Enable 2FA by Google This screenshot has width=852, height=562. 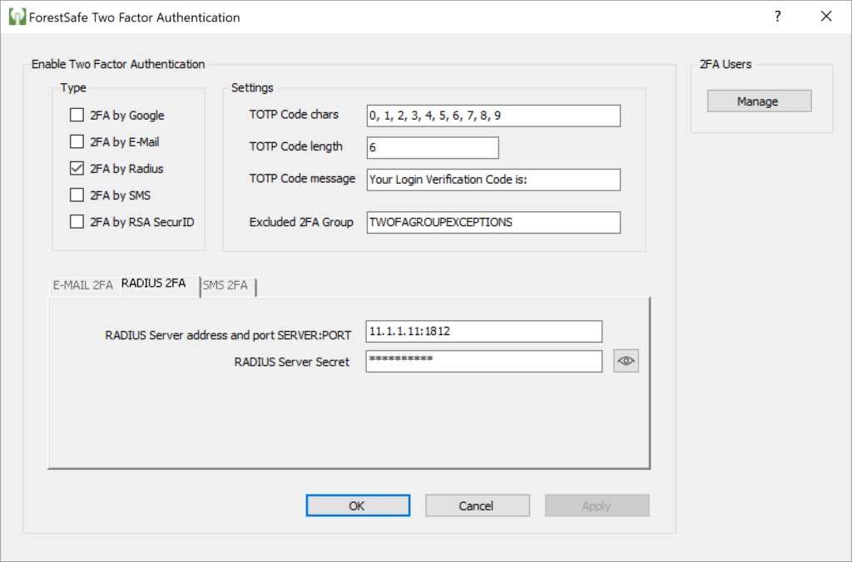(77, 115)
